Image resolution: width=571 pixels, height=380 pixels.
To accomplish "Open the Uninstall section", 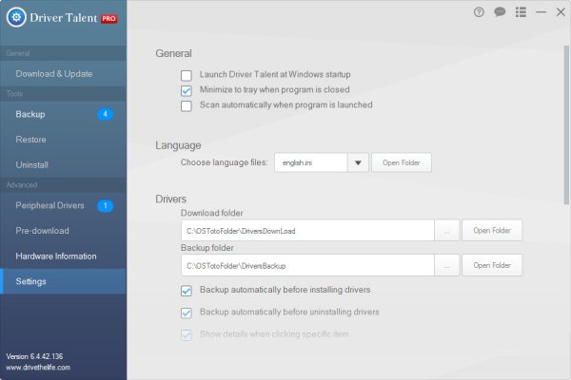I will coord(64,165).
